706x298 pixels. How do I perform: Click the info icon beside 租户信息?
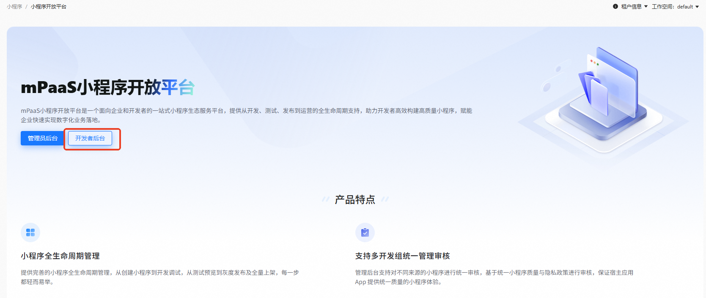pyautogui.click(x=615, y=6)
